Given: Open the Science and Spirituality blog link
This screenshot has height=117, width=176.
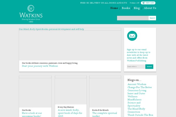Looking at the screenshot, I should [134, 104].
